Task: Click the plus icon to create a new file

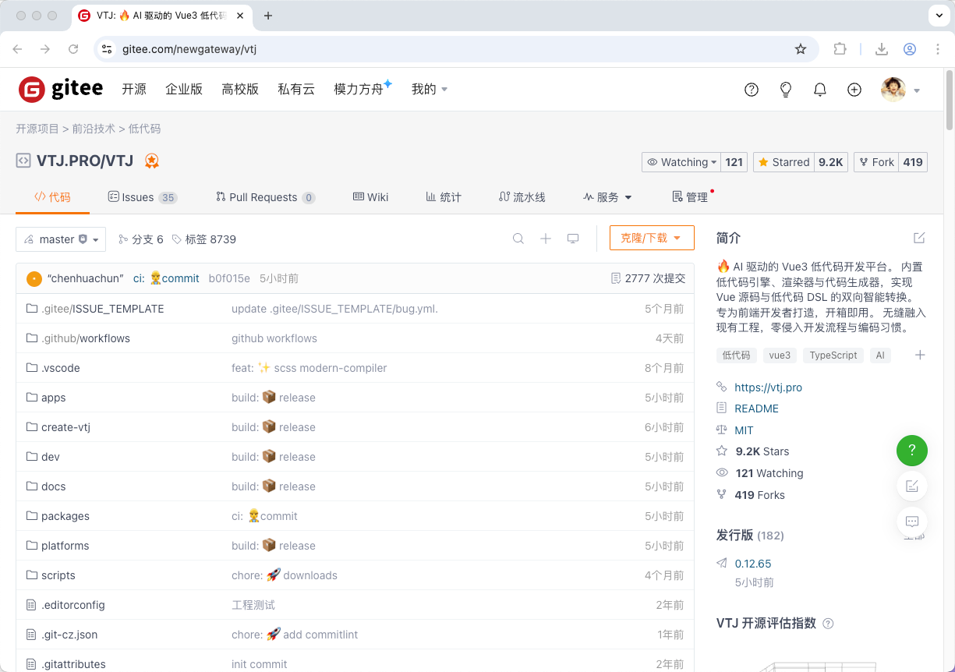Action: pos(546,239)
